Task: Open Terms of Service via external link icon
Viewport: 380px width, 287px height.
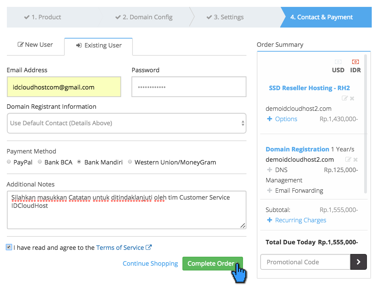Action: [x=149, y=247]
